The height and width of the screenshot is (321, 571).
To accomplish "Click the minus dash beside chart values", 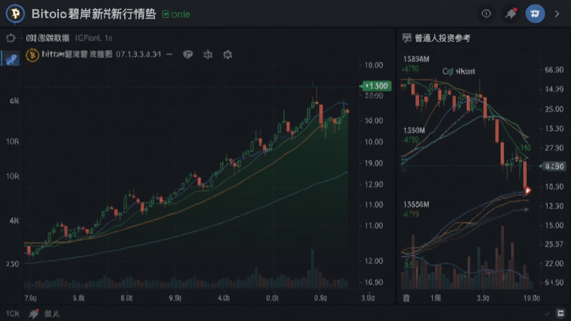I will click(170, 55).
